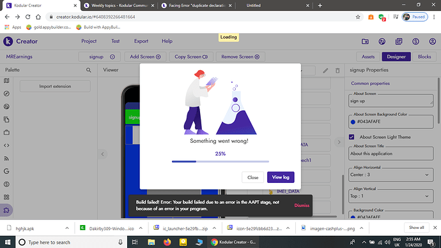This screenshot has height=248, width=441.
Task: Delete component using the trash icon
Action: [337, 71]
